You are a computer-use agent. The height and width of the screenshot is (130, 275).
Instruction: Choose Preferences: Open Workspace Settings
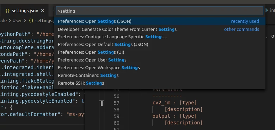(x=160, y=67)
